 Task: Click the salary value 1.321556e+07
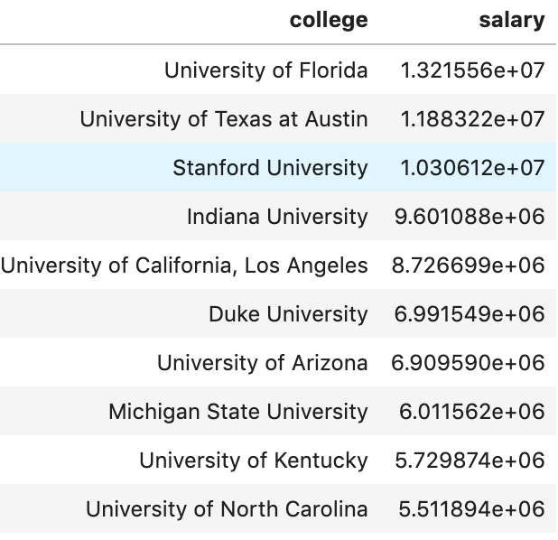click(x=472, y=70)
